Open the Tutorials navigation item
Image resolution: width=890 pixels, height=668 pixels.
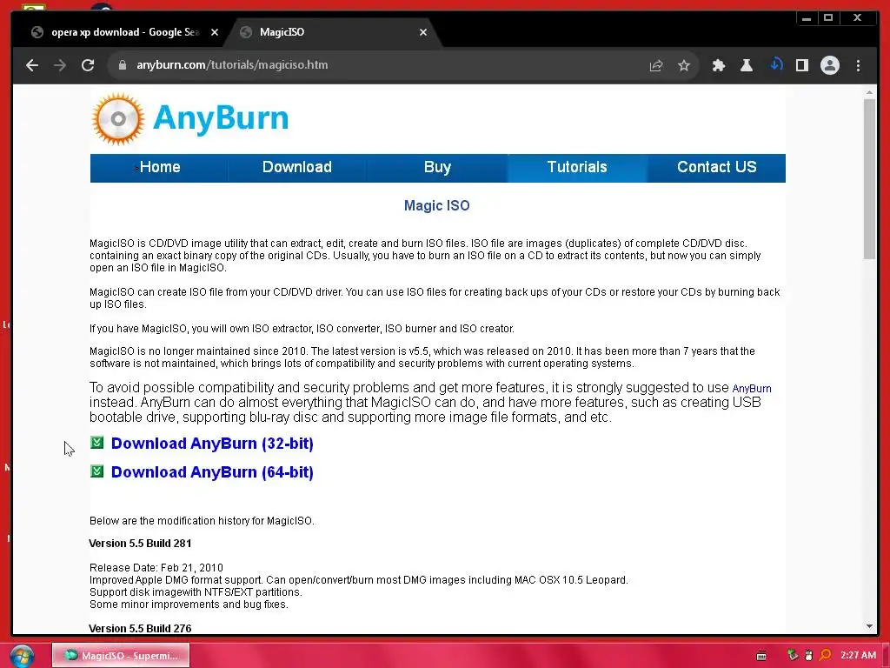click(x=577, y=168)
